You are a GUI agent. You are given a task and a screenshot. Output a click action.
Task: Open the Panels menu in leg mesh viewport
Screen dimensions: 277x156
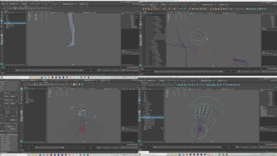[x=48, y=11]
